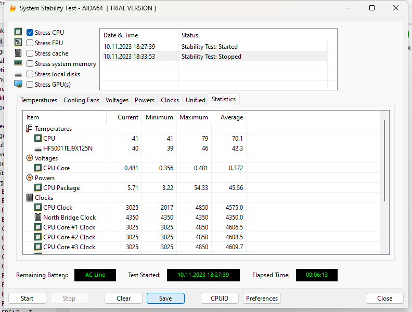Click the Current column header

pos(124,117)
